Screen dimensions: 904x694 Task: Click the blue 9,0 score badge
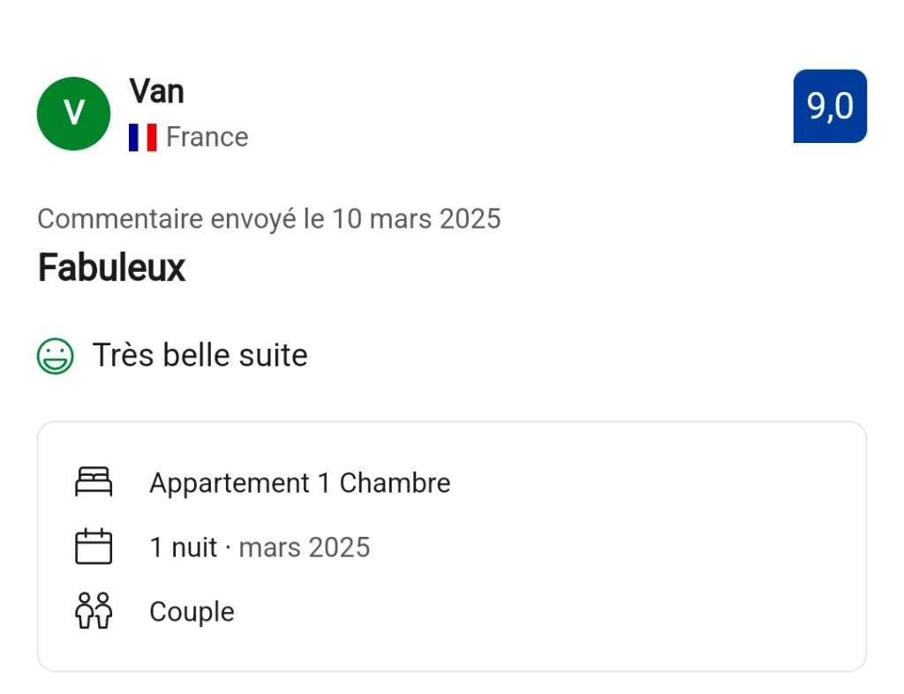[829, 106]
